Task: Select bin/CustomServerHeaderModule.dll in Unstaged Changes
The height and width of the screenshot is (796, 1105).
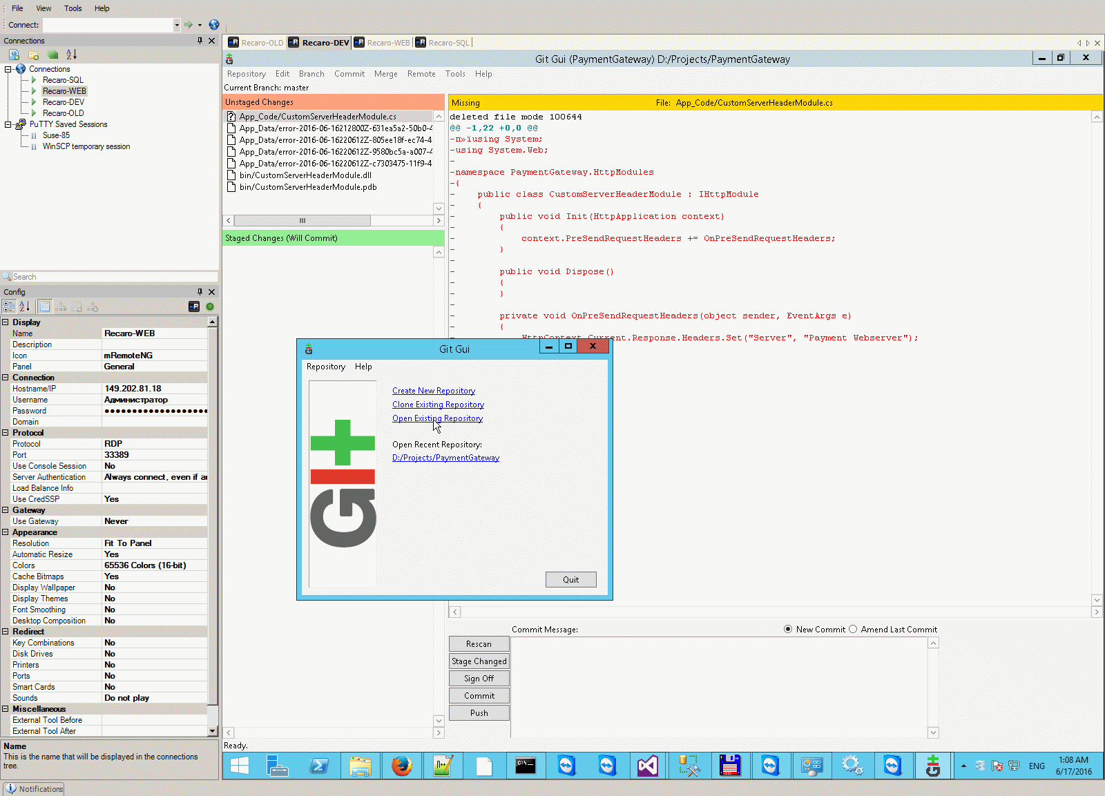Action: click(305, 175)
